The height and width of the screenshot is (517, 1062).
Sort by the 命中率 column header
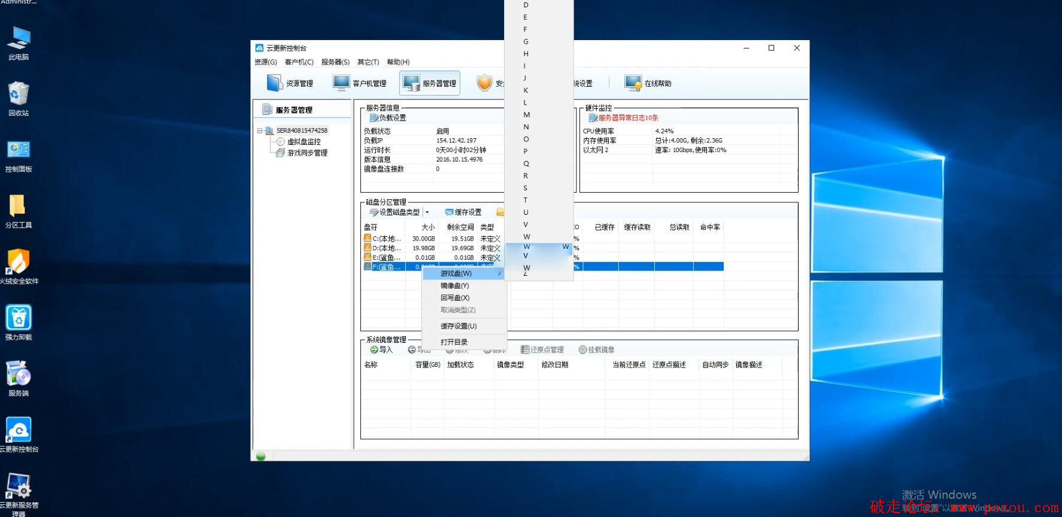click(710, 227)
